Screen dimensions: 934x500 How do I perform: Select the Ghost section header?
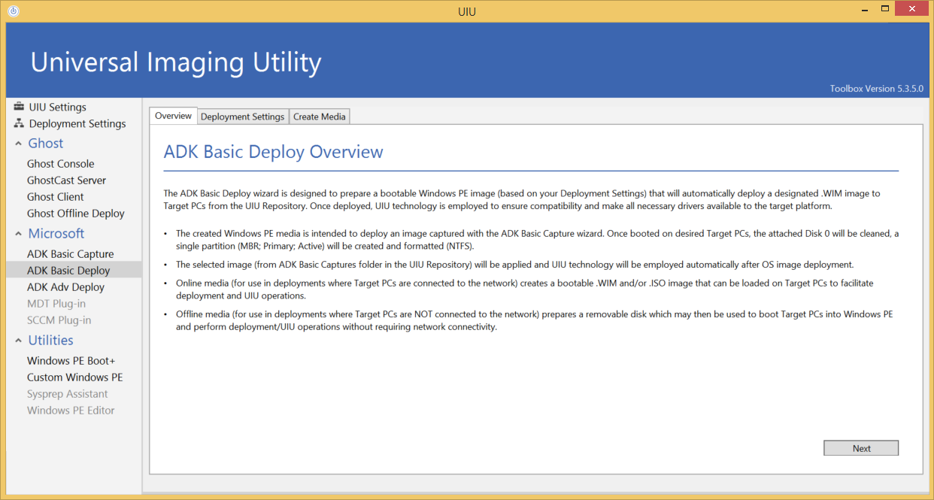coord(46,143)
